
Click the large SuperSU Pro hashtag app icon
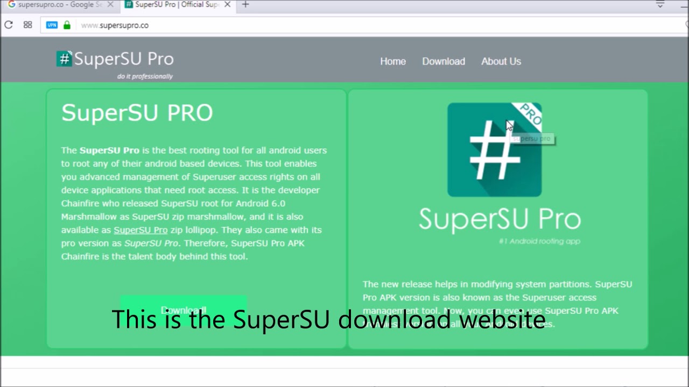494,149
